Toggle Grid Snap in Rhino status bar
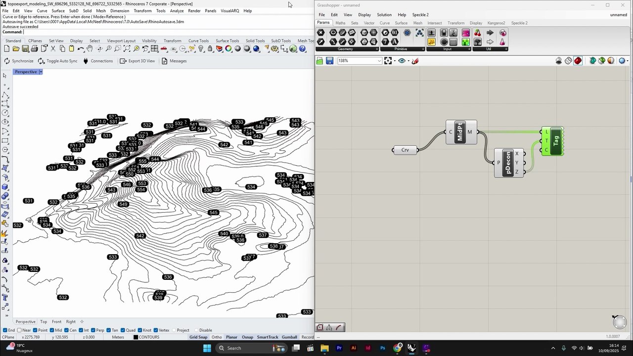 pos(198,337)
